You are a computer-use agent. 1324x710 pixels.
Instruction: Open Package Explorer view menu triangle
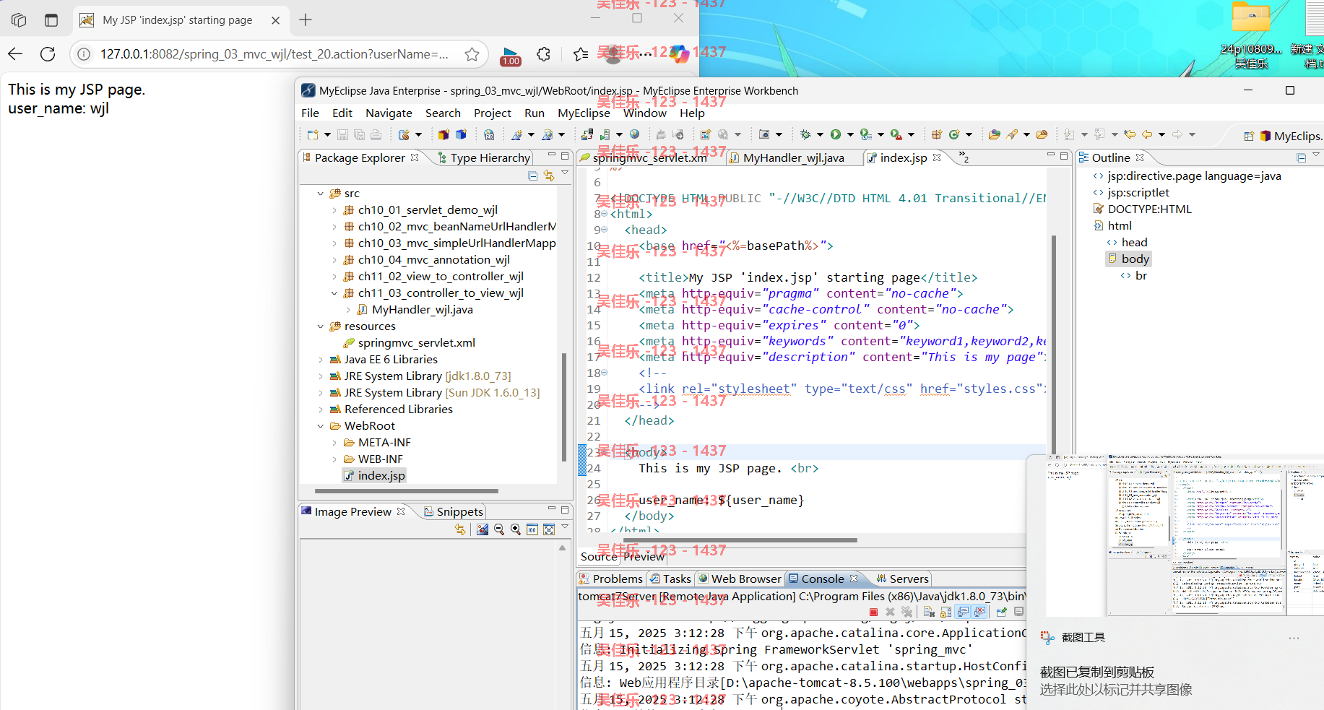point(565,173)
